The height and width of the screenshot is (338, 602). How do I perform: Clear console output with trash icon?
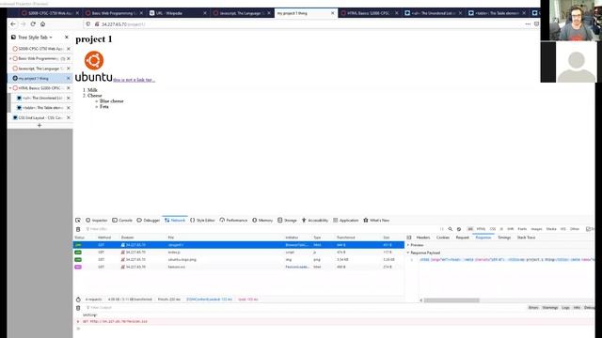(78, 308)
